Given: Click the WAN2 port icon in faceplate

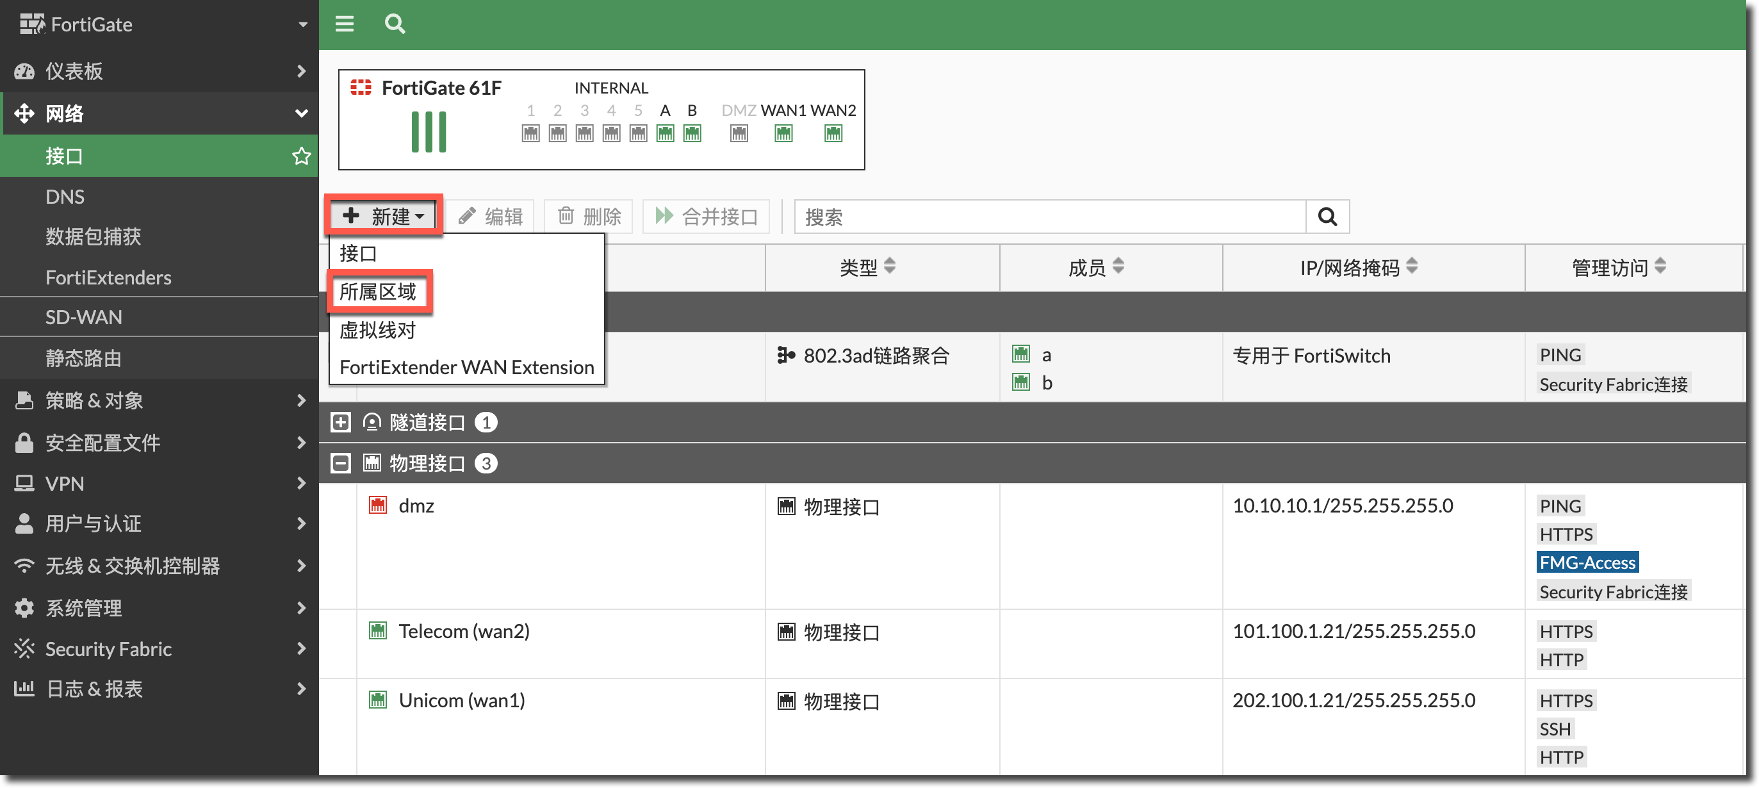Looking at the screenshot, I should coord(832,134).
